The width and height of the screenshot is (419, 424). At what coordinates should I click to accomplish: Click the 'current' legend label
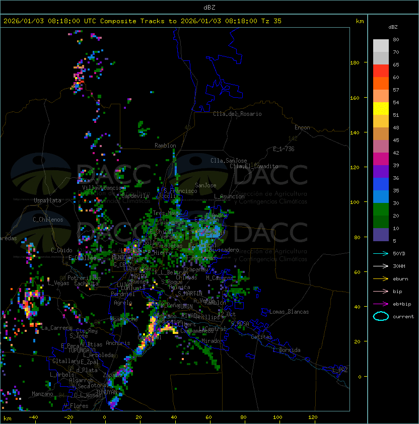click(x=403, y=316)
